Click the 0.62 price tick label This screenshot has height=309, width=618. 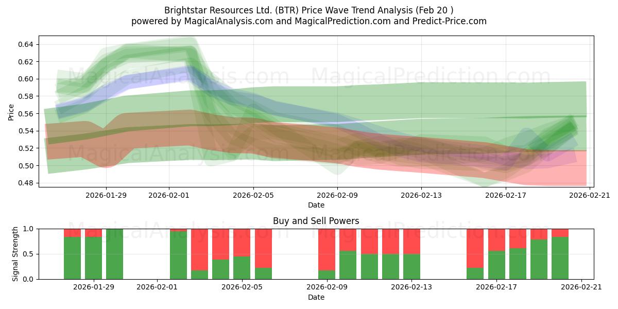(26, 62)
